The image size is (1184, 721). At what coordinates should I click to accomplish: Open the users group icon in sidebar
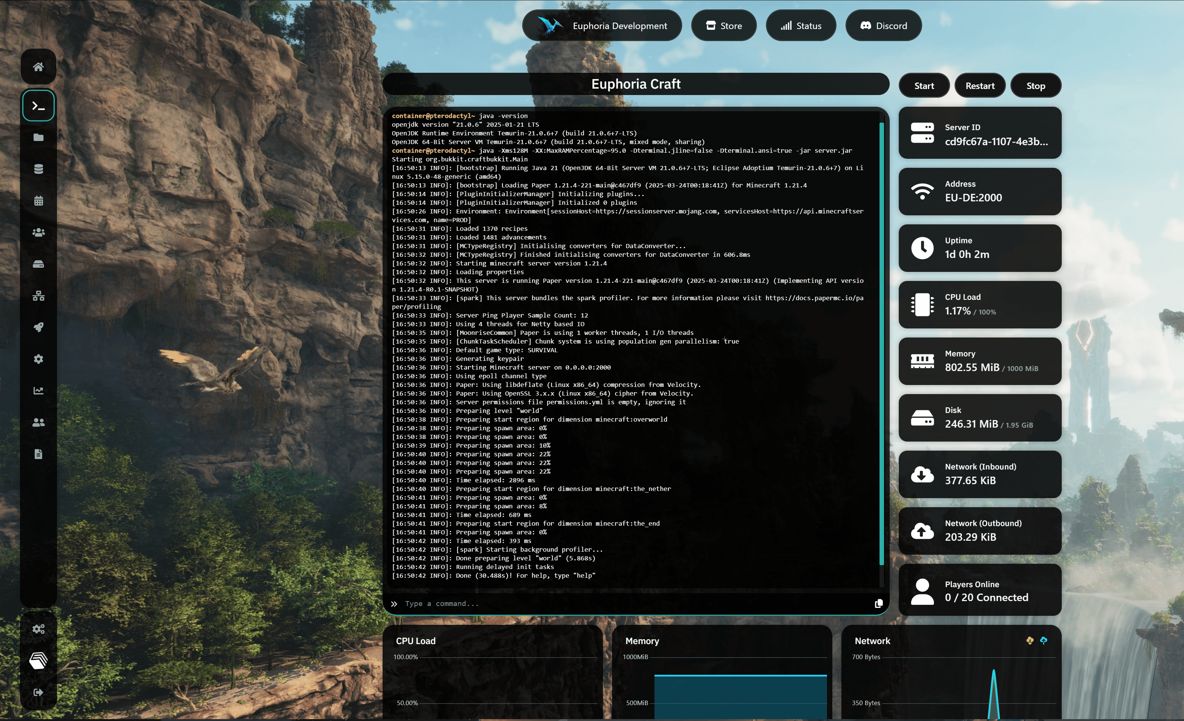click(38, 233)
